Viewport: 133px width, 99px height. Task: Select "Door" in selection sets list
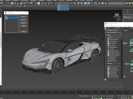pyautogui.click(x=63, y=7)
